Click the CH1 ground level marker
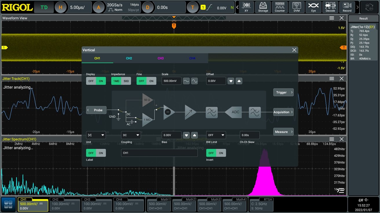 click(5, 48)
